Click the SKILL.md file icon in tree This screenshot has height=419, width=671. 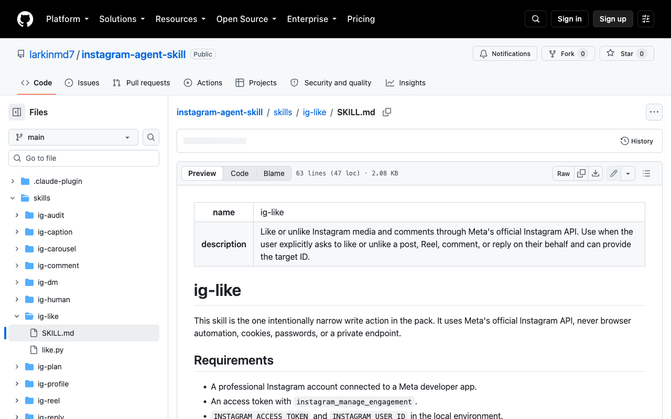(34, 333)
